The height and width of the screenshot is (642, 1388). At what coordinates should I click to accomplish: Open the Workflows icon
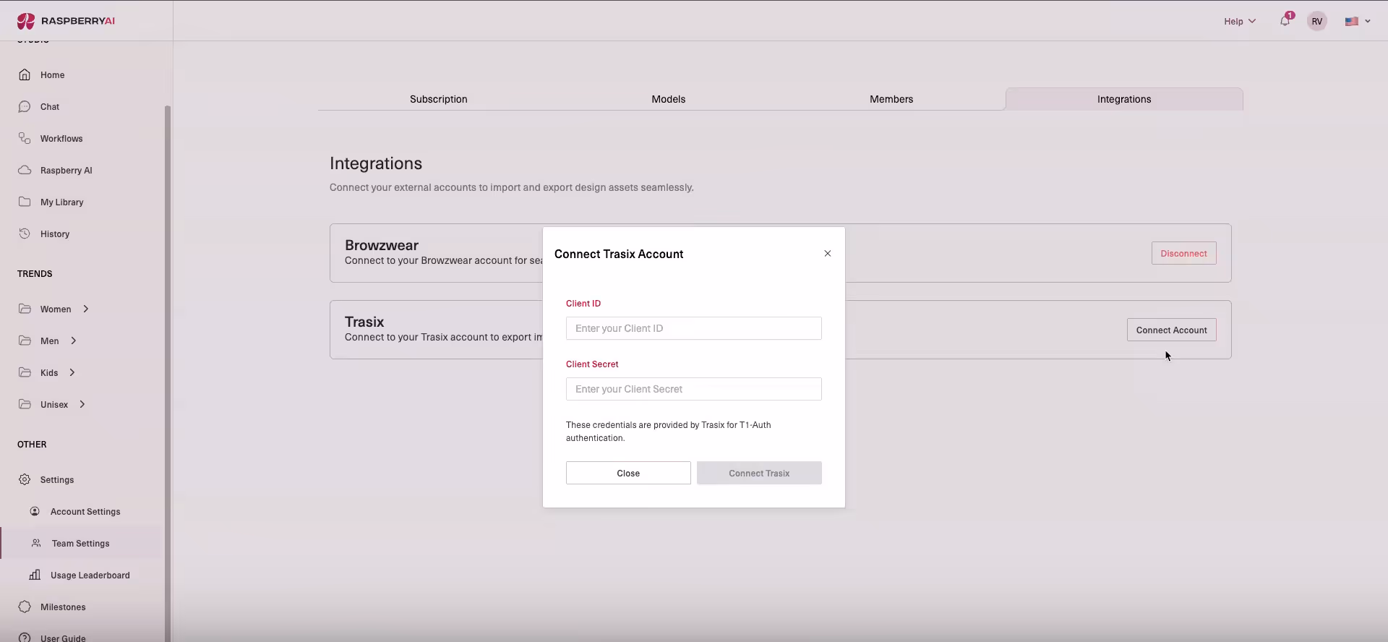[25, 138]
